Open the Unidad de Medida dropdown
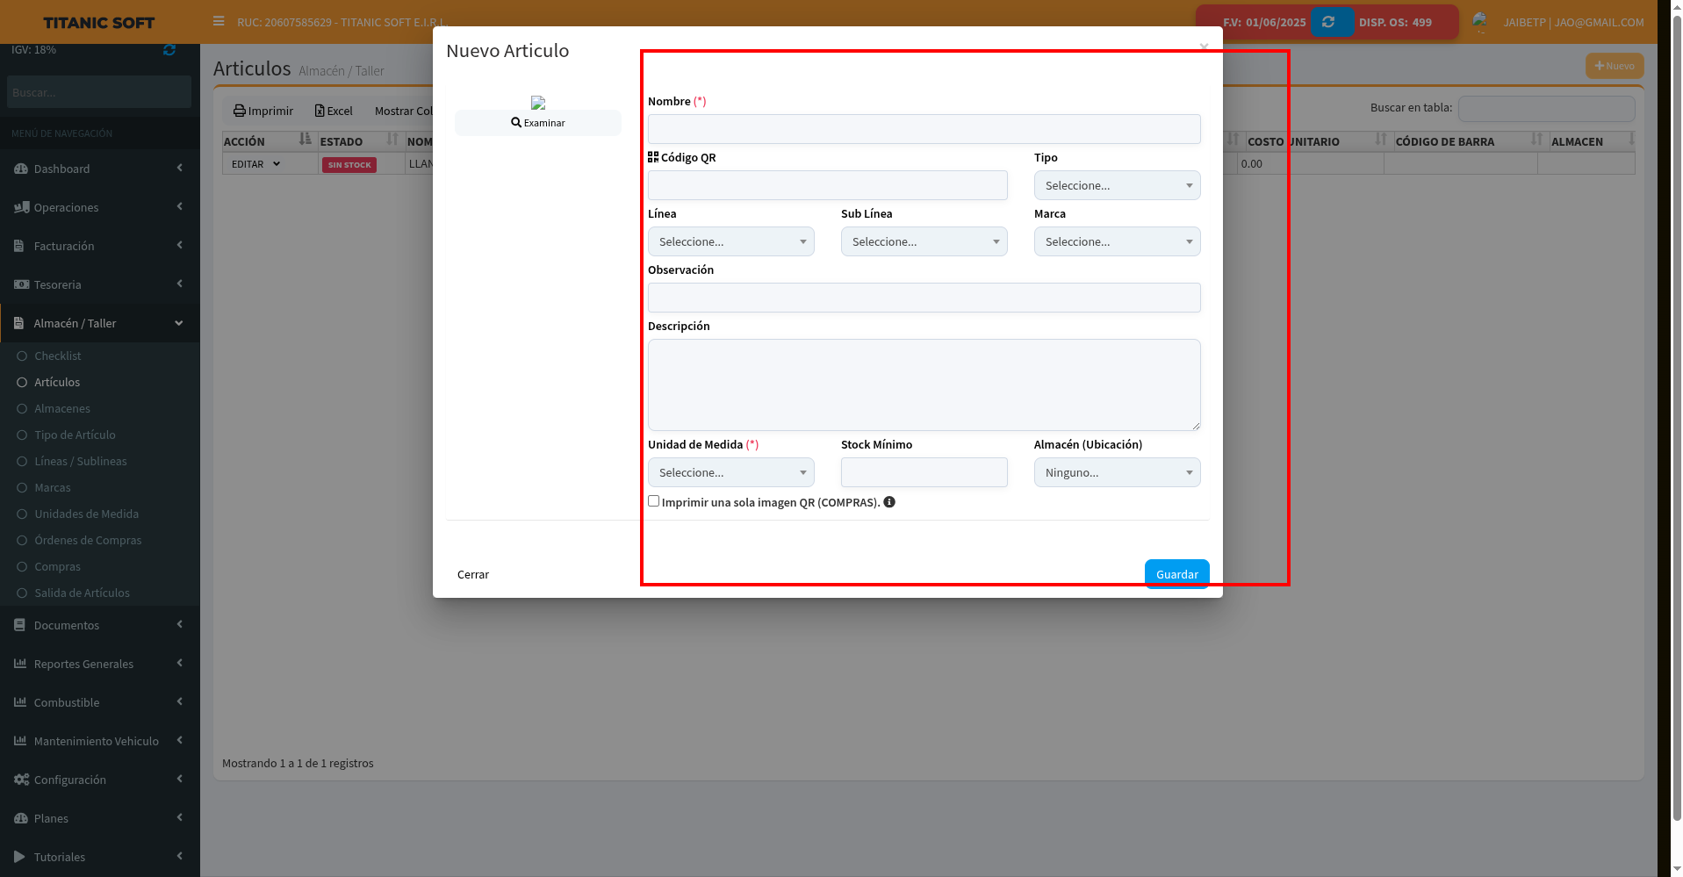 point(730,472)
